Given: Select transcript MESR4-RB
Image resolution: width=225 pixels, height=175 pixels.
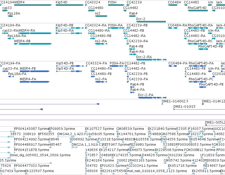Looking at the screenshot, I should 22,41.
